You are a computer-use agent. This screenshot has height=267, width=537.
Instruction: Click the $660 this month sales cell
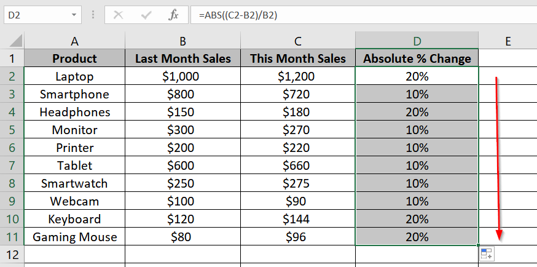pyautogui.click(x=298, y=165)
